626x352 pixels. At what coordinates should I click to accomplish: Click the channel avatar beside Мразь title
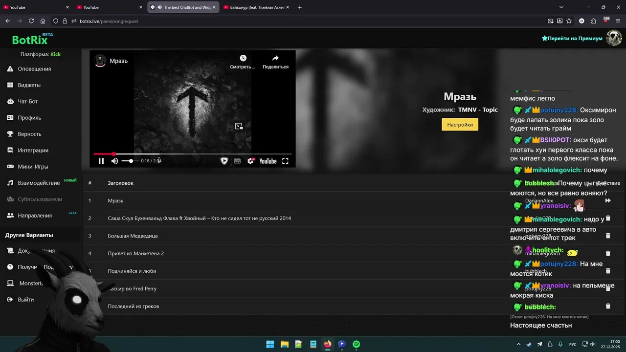click(100, 61)
